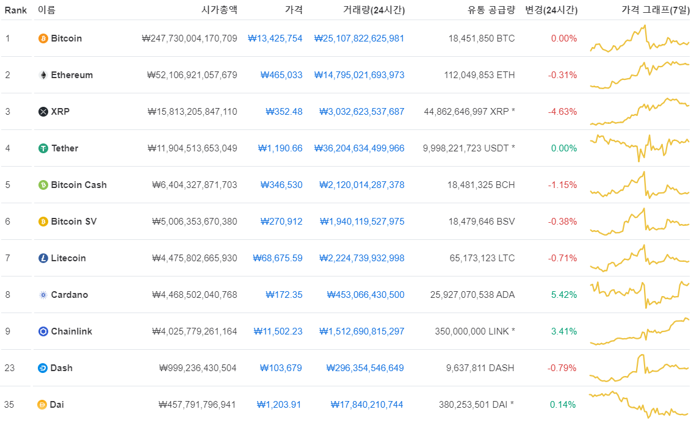The width and height of the screenshot is (691, 423).
Task: Open the Chainlink 7-day price graph
Action: tap(640, 331)
